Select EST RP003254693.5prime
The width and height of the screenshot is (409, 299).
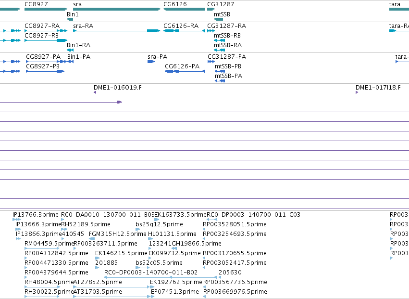coord(204,239)
